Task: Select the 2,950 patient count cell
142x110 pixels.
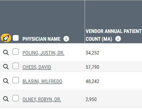Action: [91, 99]
